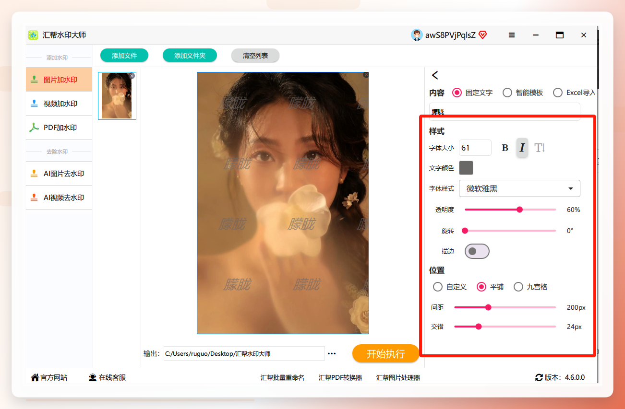Click the PDF加水印 Acrobat icon

click(x=34, y=128)
